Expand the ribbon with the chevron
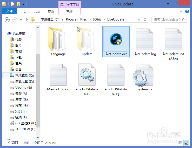This screenshot has width=192, height=148. coord(181,11)
